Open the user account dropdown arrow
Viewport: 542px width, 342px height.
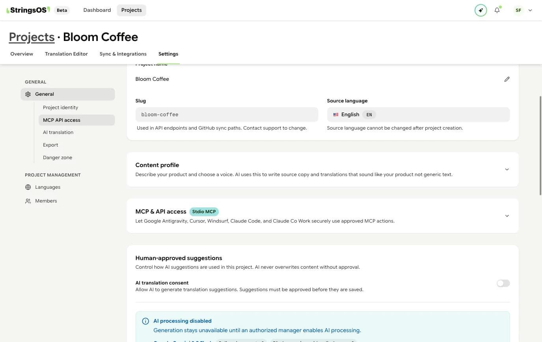tap(530, 10)
